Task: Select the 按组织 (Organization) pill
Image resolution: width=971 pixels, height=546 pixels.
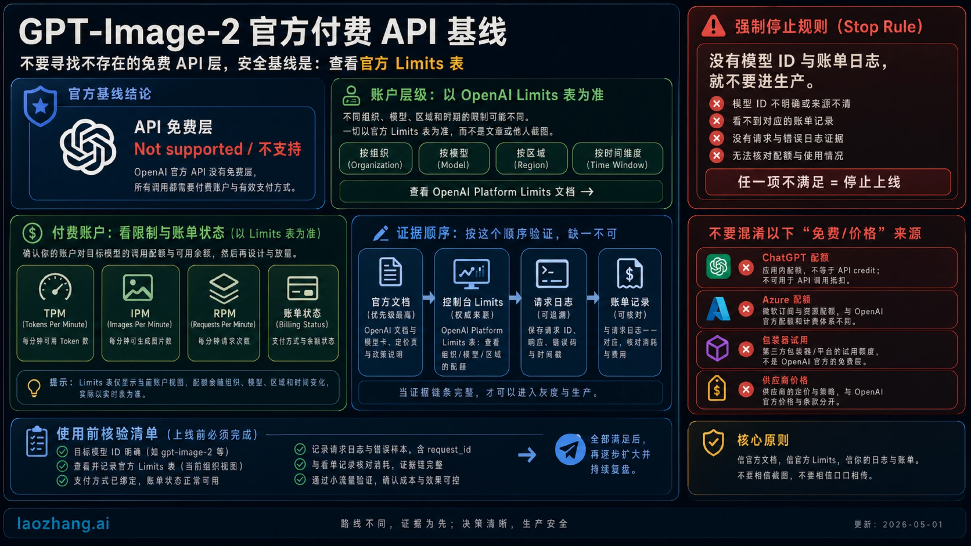Action: [x=375, y=159]
